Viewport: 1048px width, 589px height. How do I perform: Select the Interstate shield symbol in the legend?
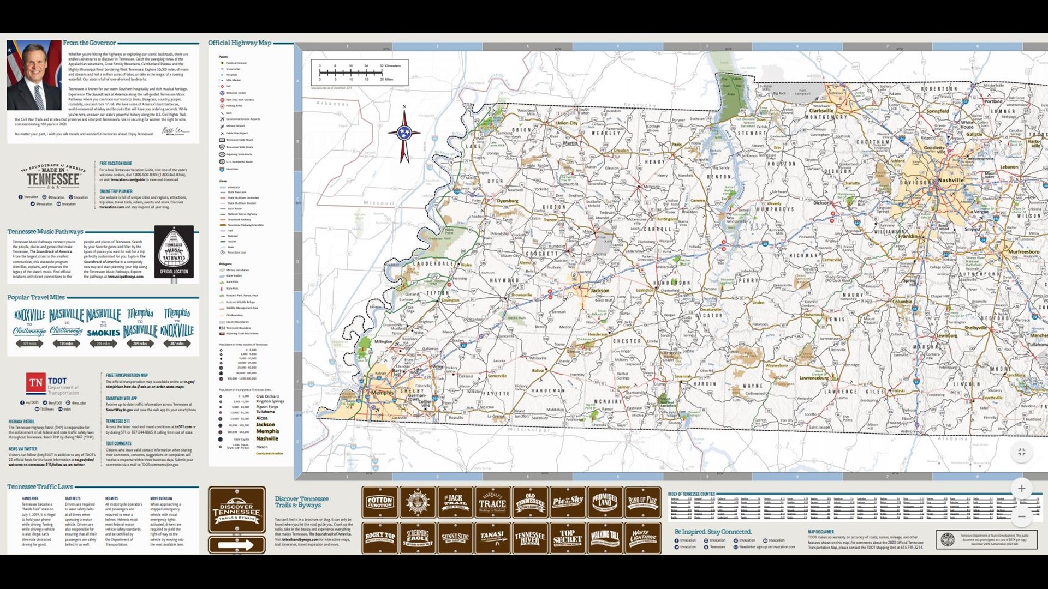(222, 169)
